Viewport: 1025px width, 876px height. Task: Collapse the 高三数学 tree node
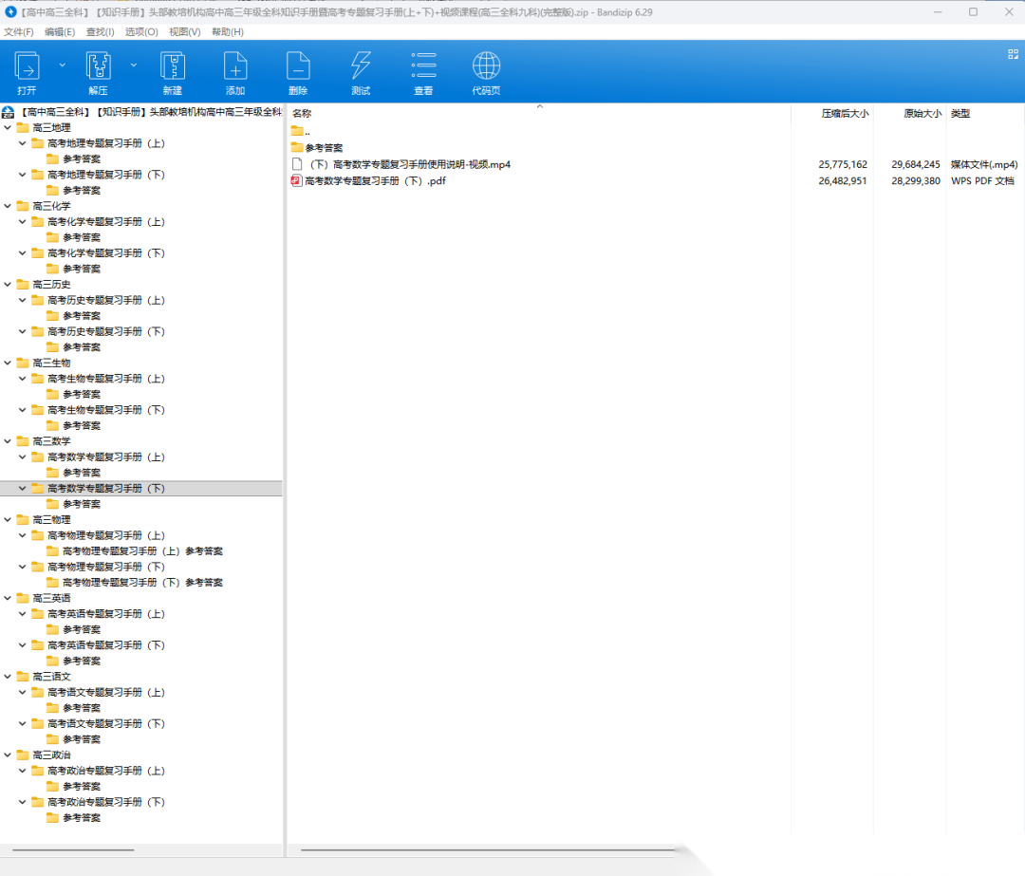click(9, 441)
